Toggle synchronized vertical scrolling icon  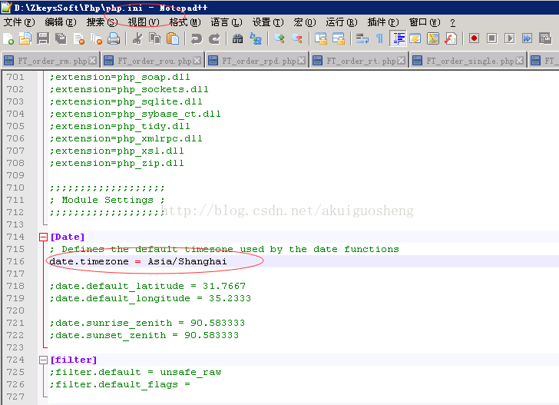click(x=321, y=38)
